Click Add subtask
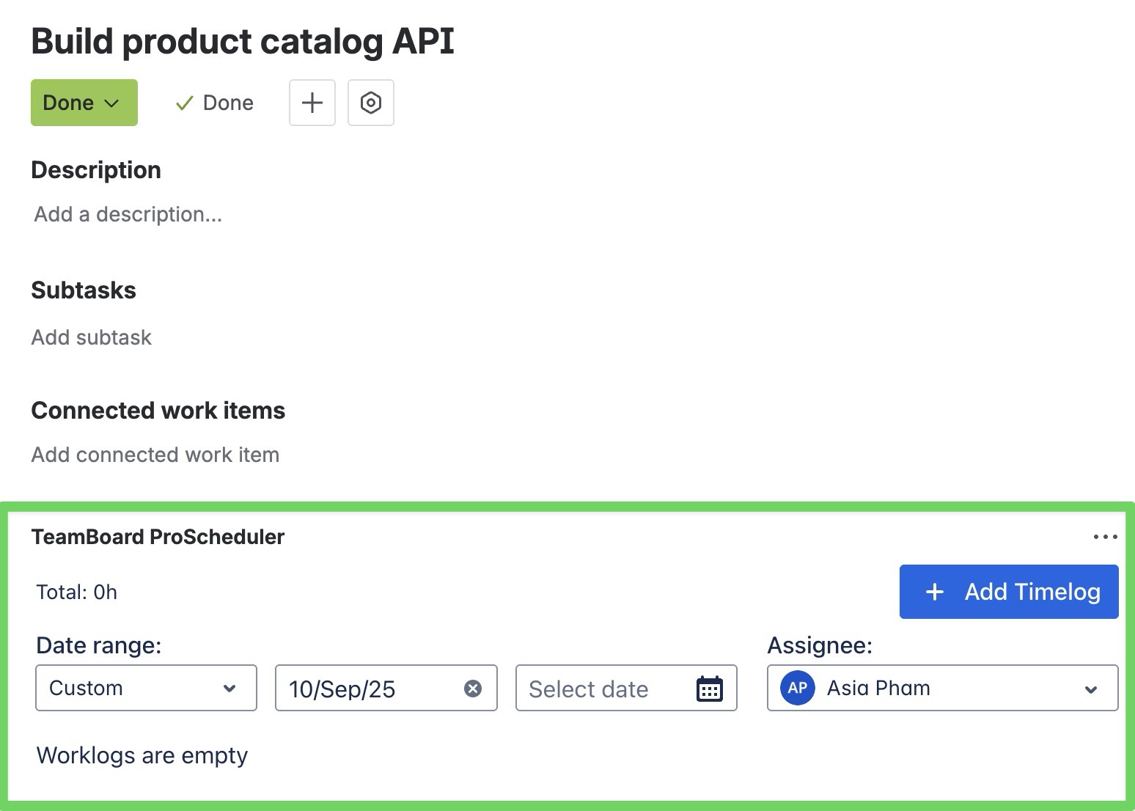This screenshot has width=1135, height=811. coord(92,337)
